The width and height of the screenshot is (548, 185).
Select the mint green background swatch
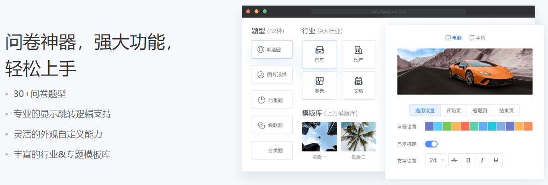(x=474, y=126)
